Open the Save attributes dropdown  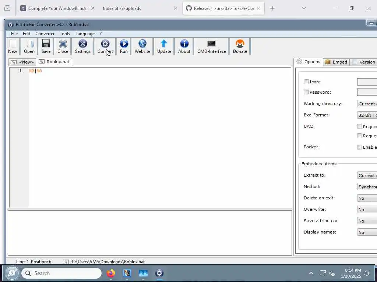click(x=367, y=221)
